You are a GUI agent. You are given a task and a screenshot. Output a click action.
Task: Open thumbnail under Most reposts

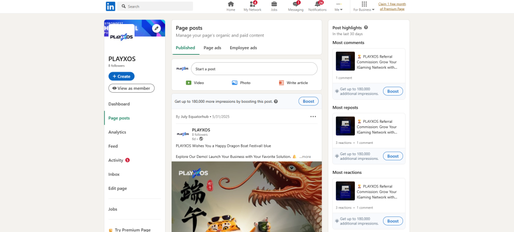point(345,126)
